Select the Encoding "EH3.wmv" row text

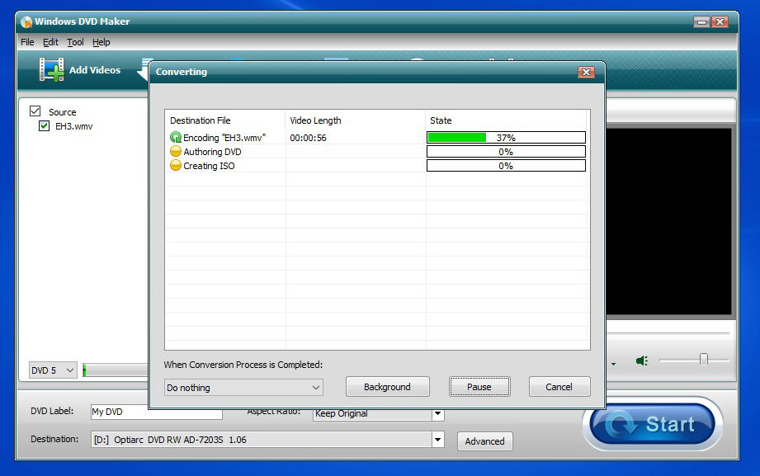(x=224, y=138)
